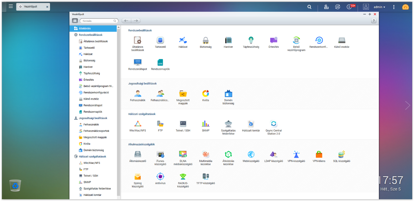Click the help question mark button
The width and height of the screenshot is (414, 201).
pos(374,21)
